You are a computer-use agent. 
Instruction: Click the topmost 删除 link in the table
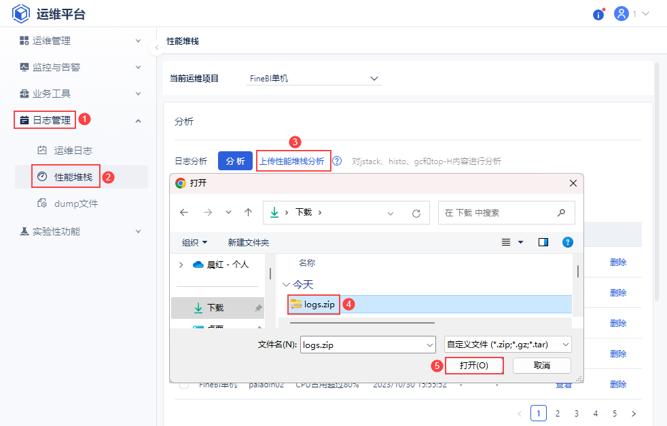point(618,263)
